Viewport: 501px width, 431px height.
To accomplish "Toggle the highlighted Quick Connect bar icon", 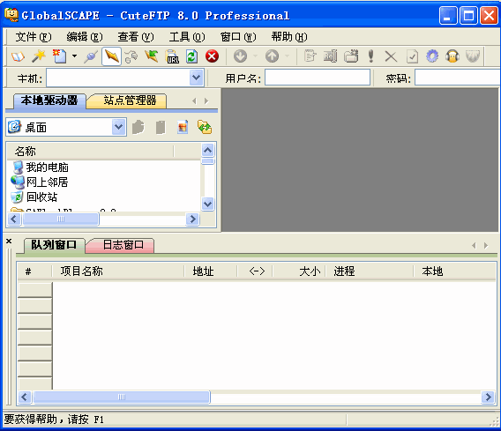I will tap(111, 56).
